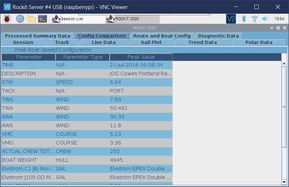Open the Raspberry Pi main menu
This screenshot has width=289, height=187.
click(x=7, y=19)
